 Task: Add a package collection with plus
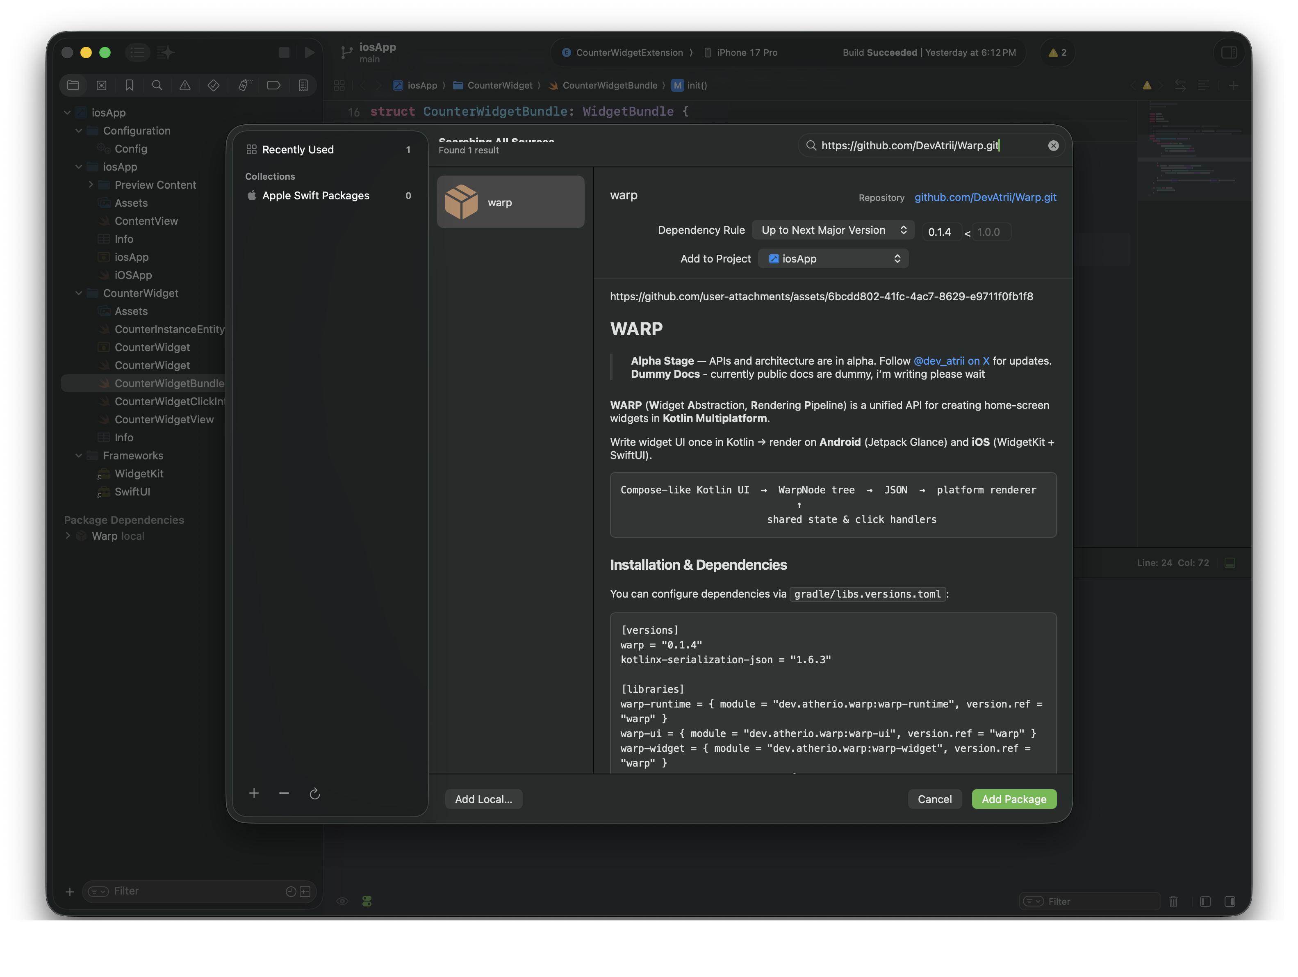[254, 793]
